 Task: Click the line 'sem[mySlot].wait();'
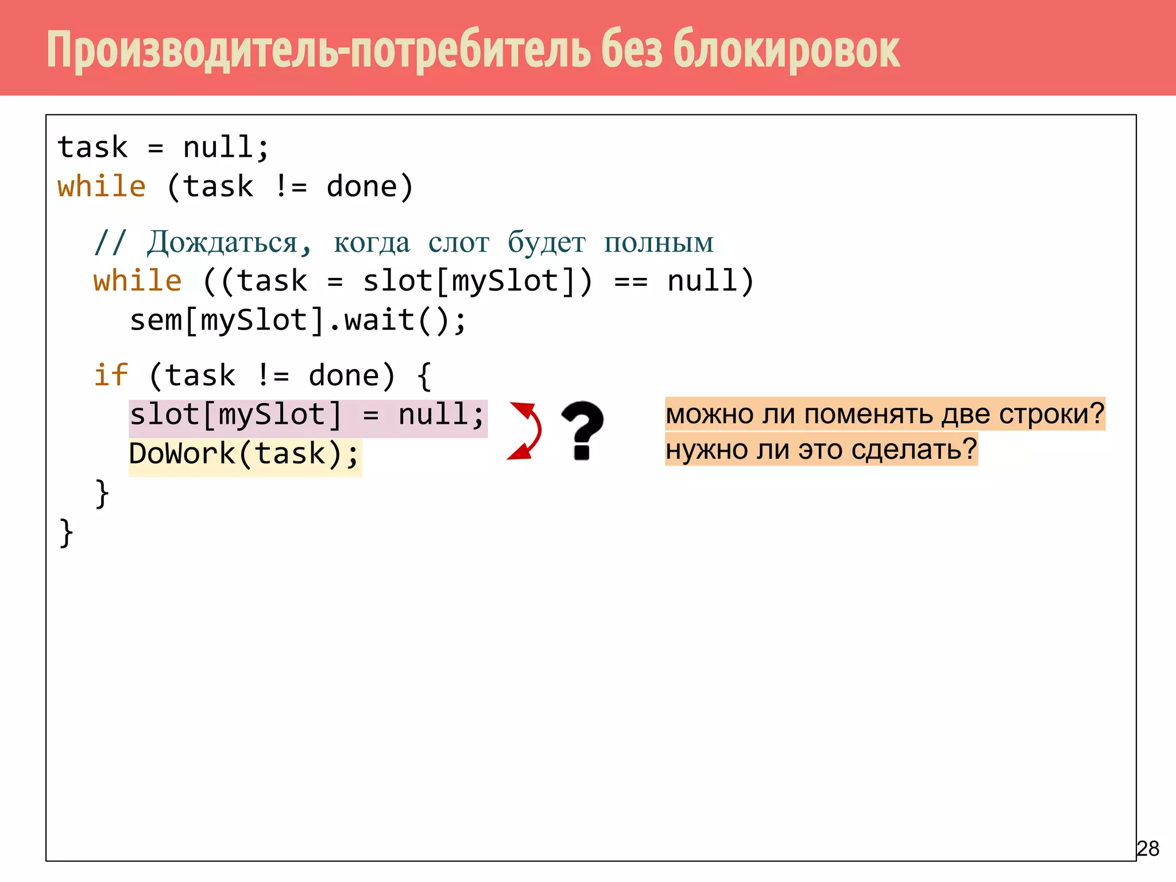pos(298,320)
